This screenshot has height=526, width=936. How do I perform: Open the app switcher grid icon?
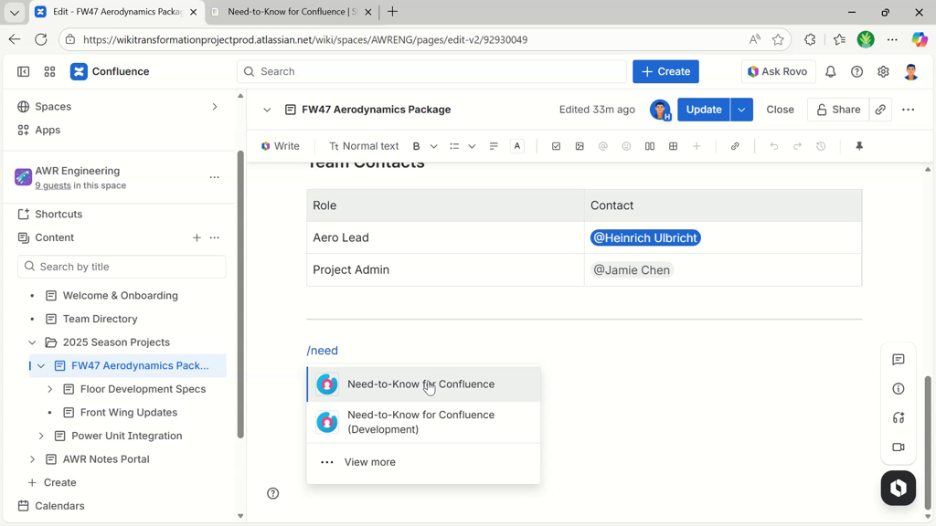point(49,71)
